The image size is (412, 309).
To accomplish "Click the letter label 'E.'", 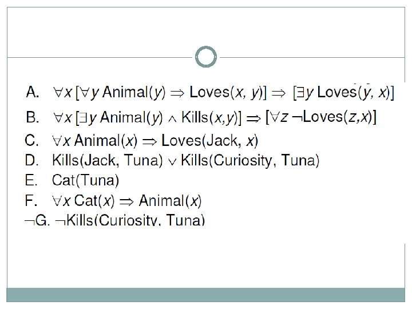I will coord(33,181).
